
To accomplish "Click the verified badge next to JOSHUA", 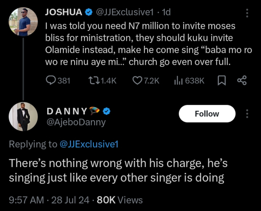I will [x=88, y=13].
